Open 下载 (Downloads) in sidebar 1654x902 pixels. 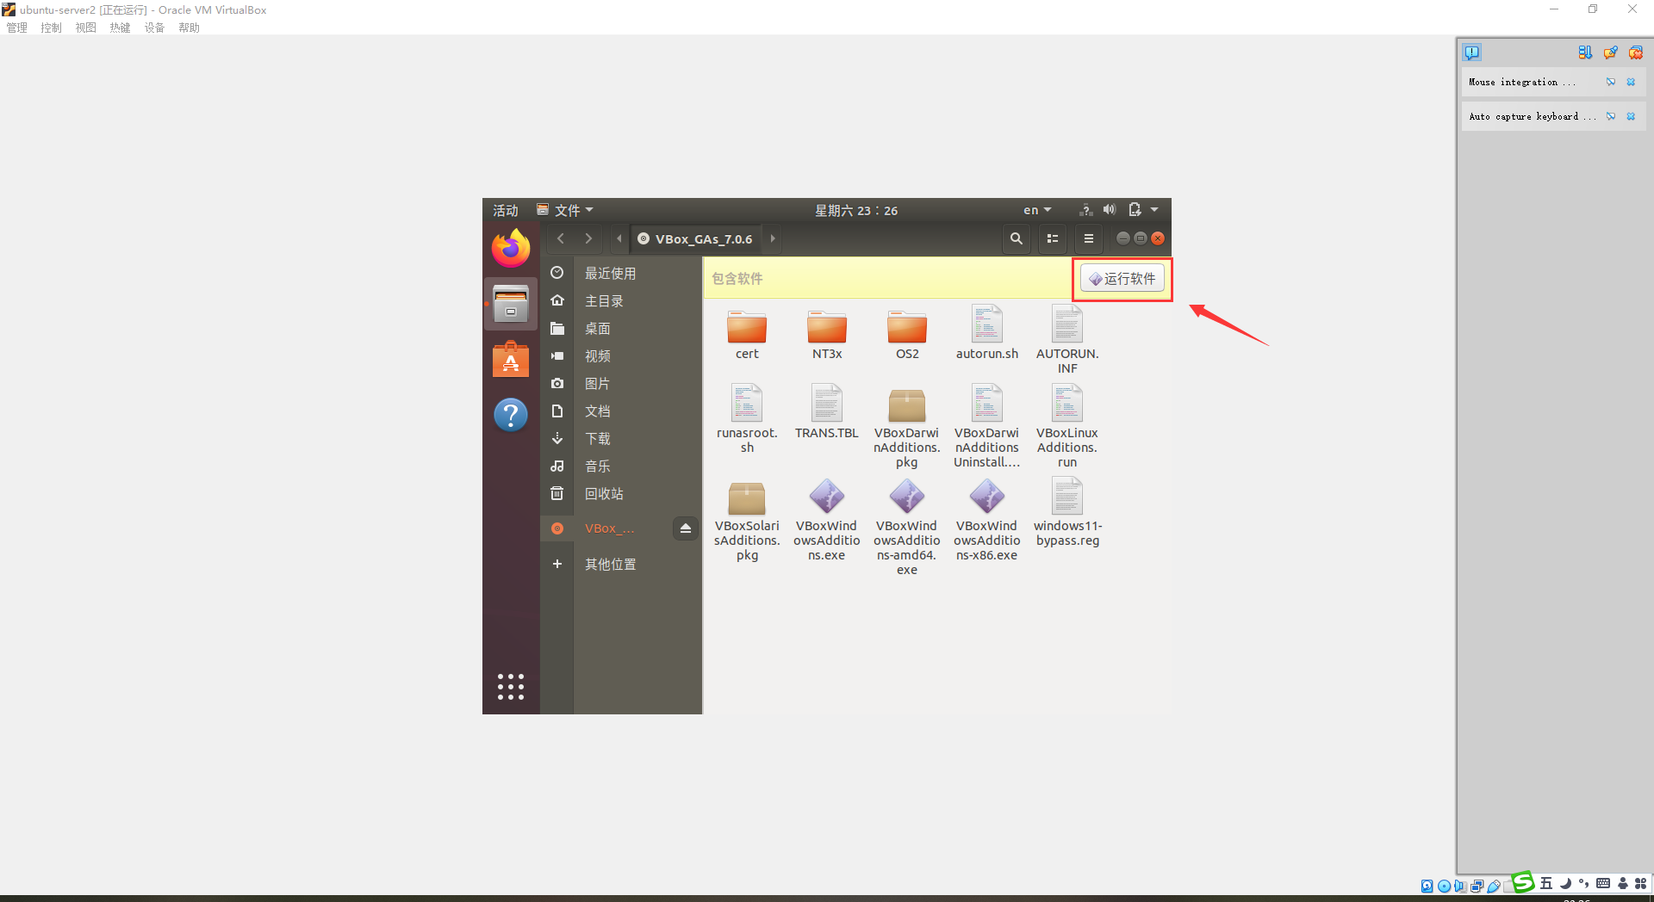(x=621, y=438)
